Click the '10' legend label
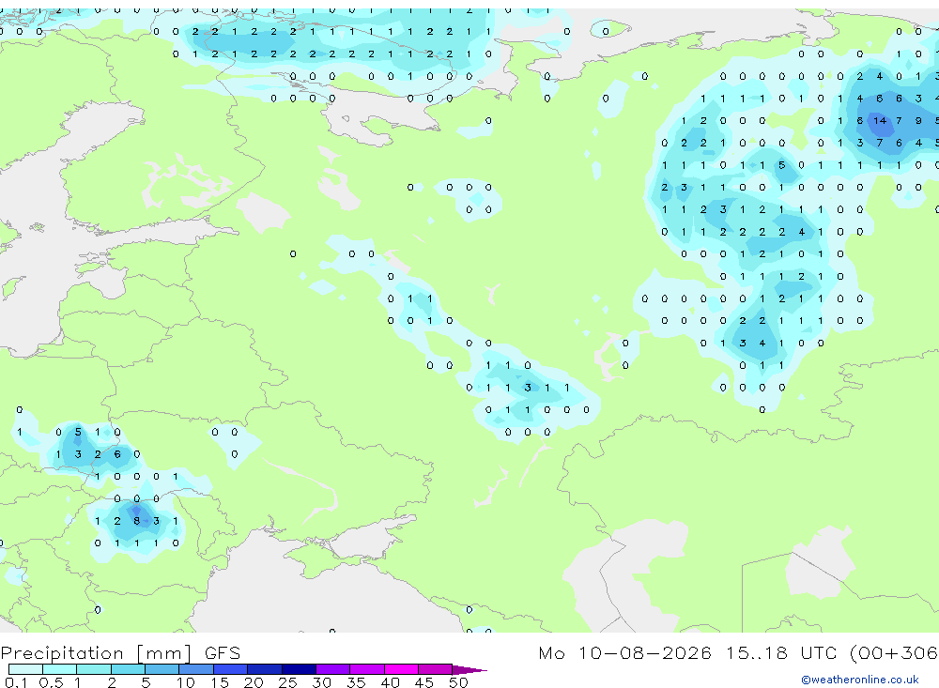The height and width of the screenshot is (688, 939). pos(185,682)
